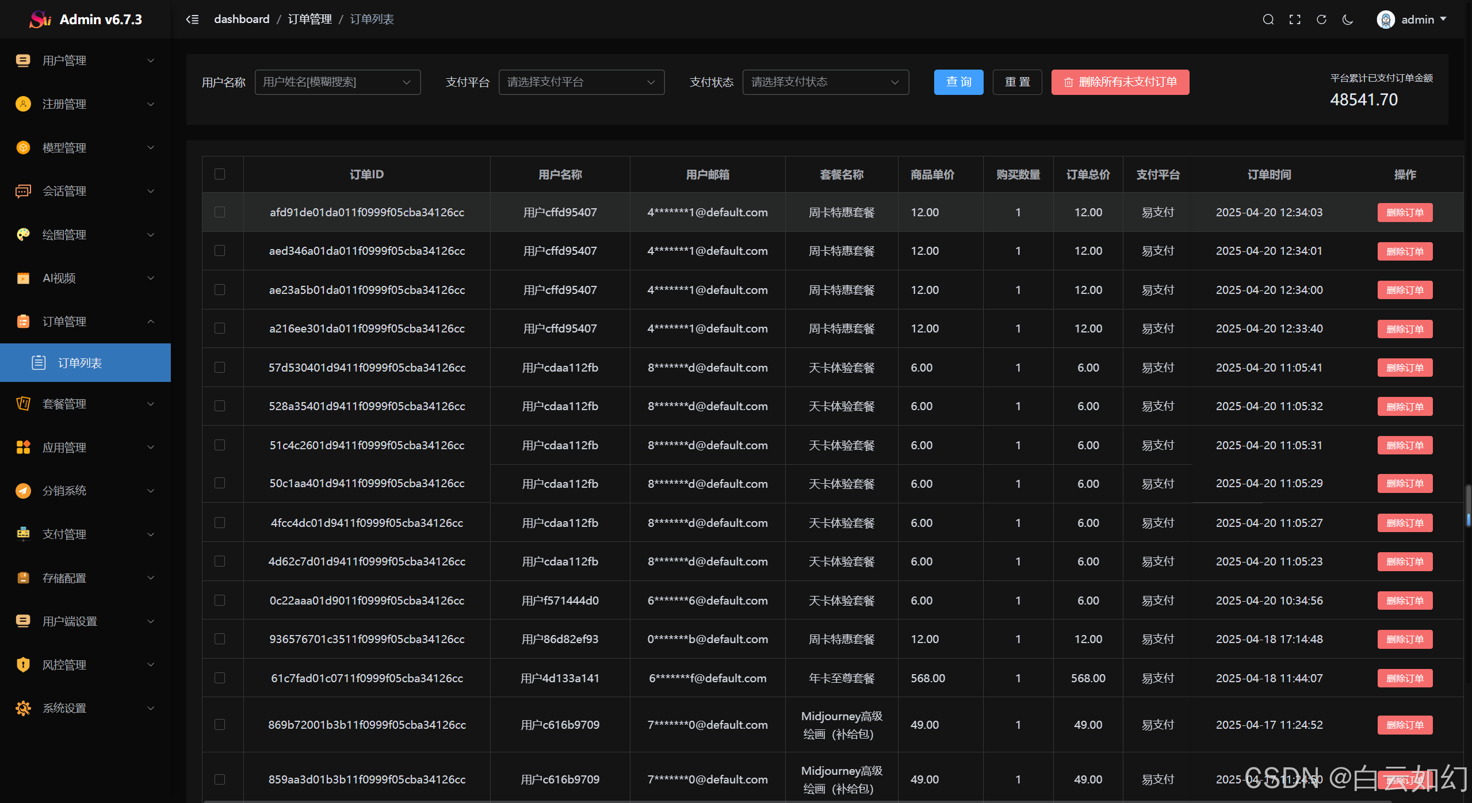1472x803 pixels.
Task: Click the vertical scrollbar thumb at right
Action: [x=1468, y=505]
